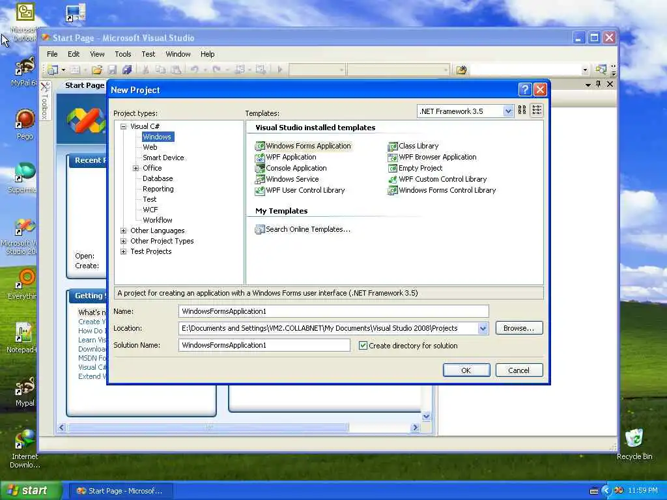
Task: Click the Location path input field
Action: click(x=328, y=328)
